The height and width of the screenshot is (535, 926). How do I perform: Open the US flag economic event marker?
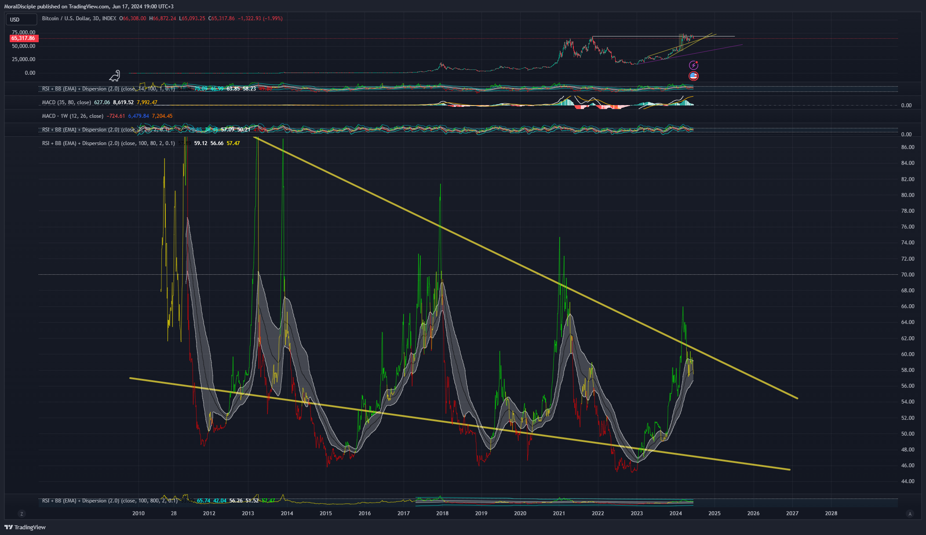[693, 76]
